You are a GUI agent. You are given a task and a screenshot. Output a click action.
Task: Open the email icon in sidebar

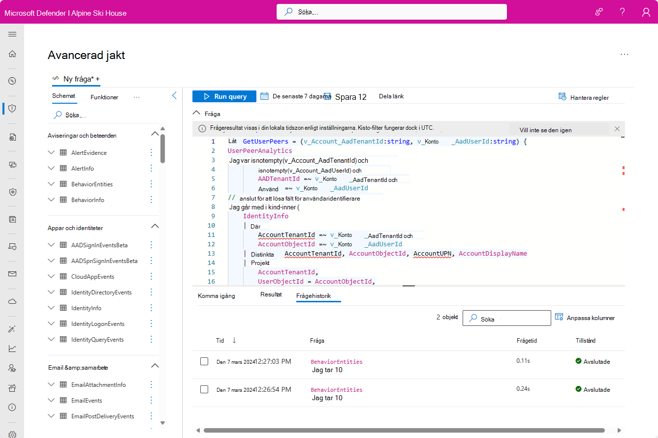(x=12, y=274)
